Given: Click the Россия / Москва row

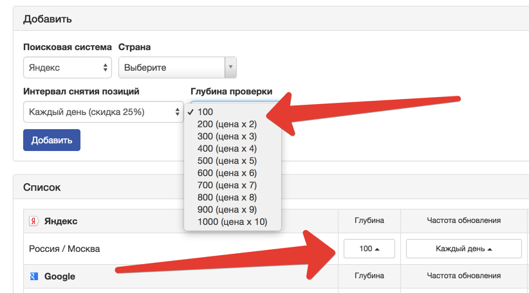Looking at the screenshot, I should point(64,249).
